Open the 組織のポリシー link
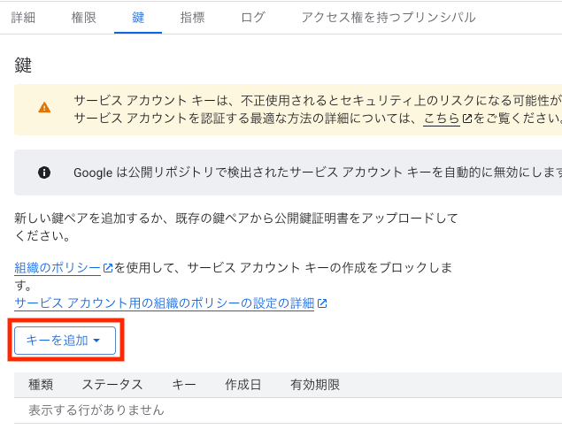Viewport: 562px width, 437px height. click(x=58, y=268)
